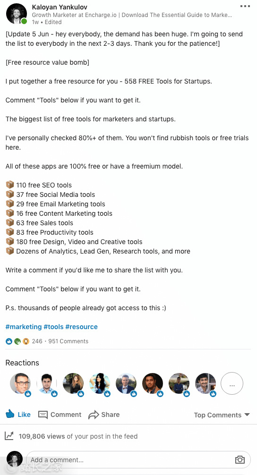This screenshot has height=475, width=257.
Task: Click the post views chart icon
Action: (9, 436)
